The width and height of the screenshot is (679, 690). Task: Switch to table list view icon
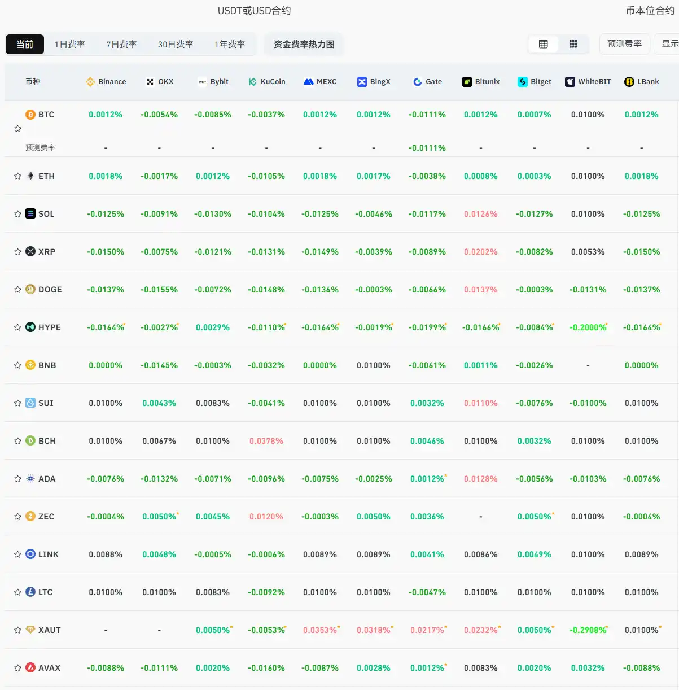(544, 44)
